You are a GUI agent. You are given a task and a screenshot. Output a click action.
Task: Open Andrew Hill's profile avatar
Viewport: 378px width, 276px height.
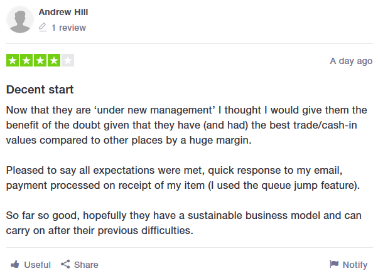click(x=19, y=20)
